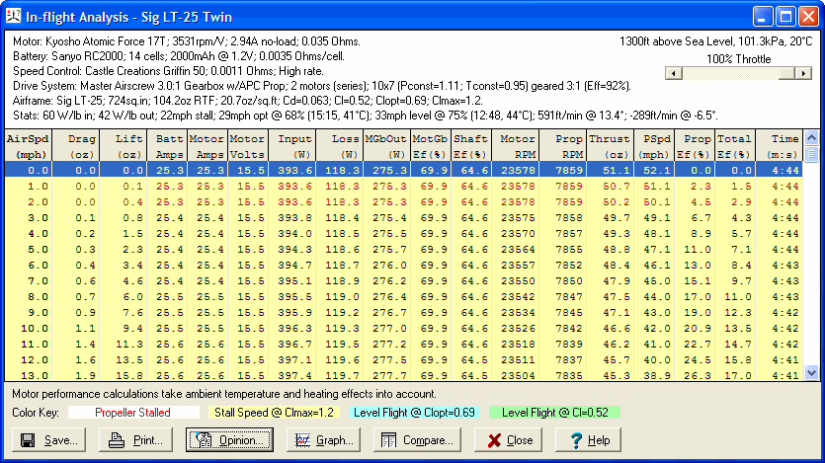Select the 4.0 mph airspeed row
Viewport: 825px width, 463px height.
click(x=404, y=233)
